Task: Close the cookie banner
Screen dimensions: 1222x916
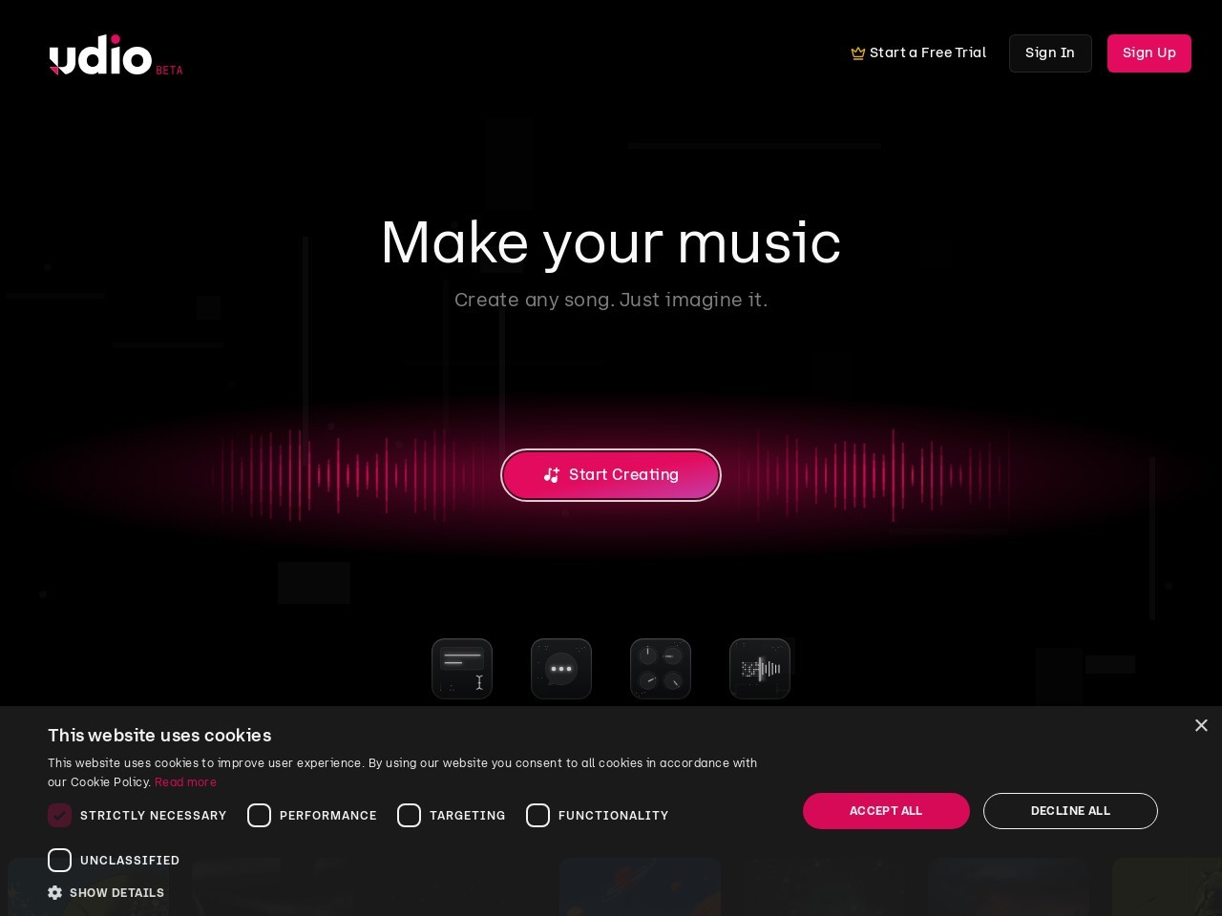Action: coord(1201,725)
